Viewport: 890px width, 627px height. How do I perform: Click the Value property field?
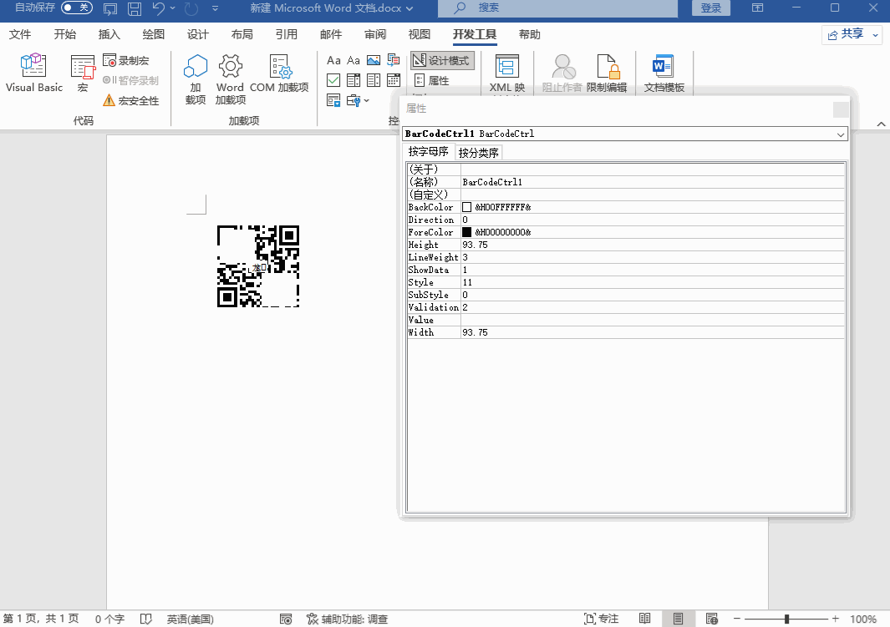(x=652, y=320)
